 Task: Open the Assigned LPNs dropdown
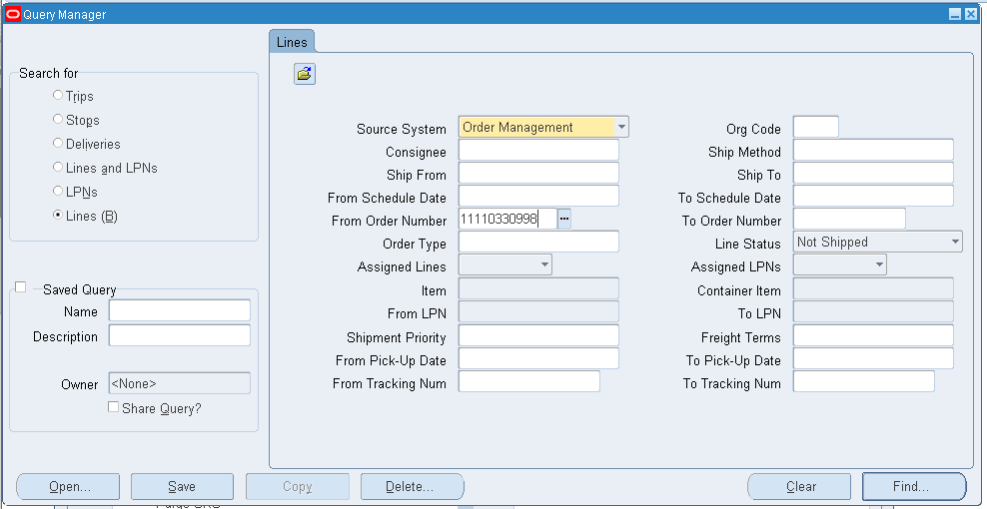point(879,265)
